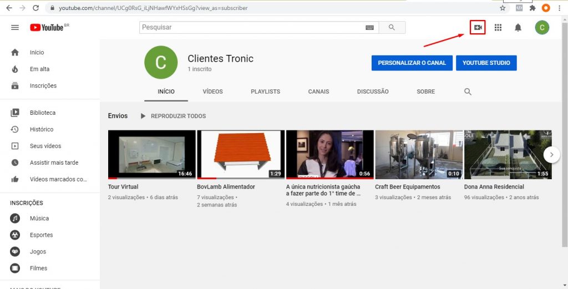Bookmark page with star icon
Screen dimensions: 568x289
click(x=503, y=8)
